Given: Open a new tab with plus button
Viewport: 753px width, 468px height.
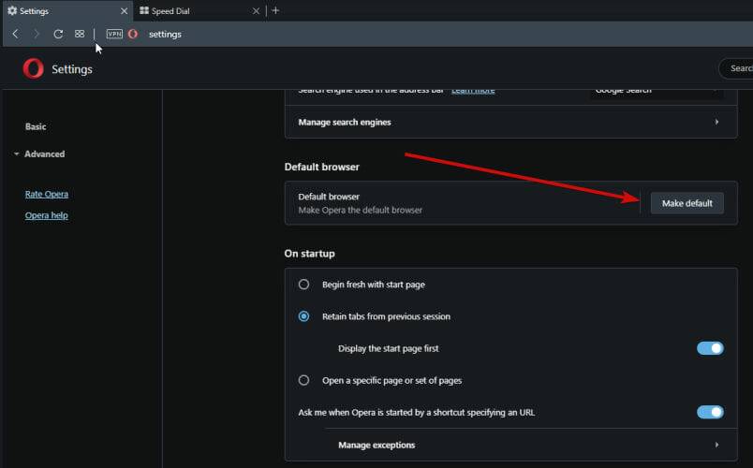Looking at the screenshot, I should [x=275, y=10].
